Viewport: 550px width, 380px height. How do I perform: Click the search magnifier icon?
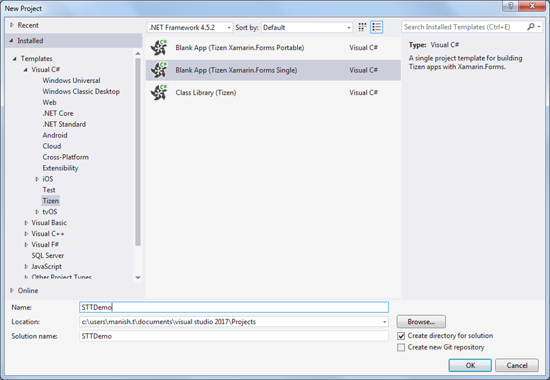(x=531, y=27)
